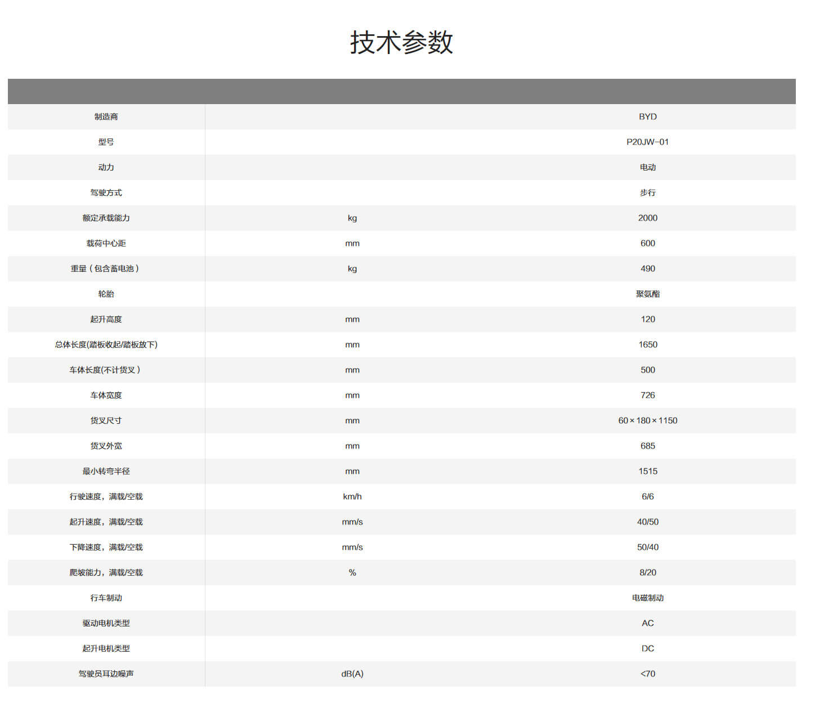Click the 载荷中心距 label
824x726 pixels.
[x=106, y=243]
